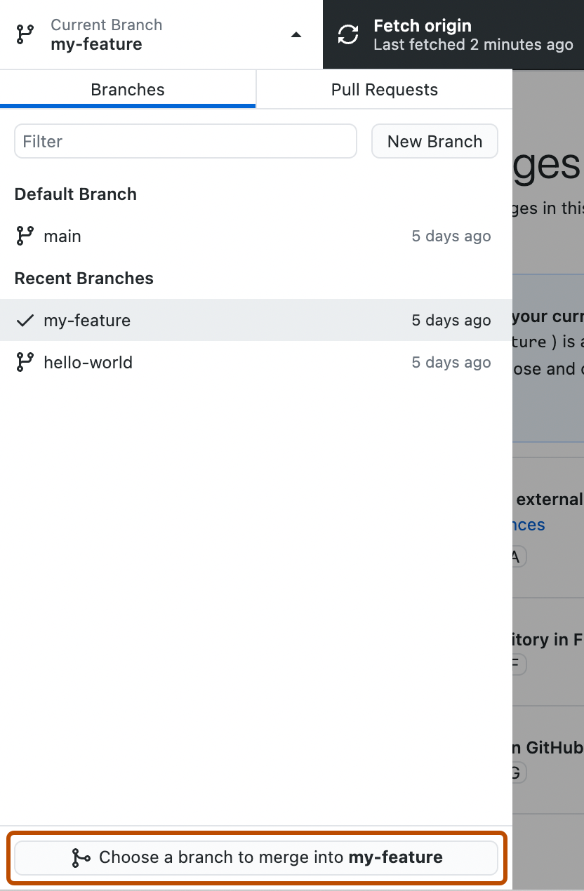This screenshot has height=891, width=584.
Task: Click inside the Filter branches field
Action: 185,141
